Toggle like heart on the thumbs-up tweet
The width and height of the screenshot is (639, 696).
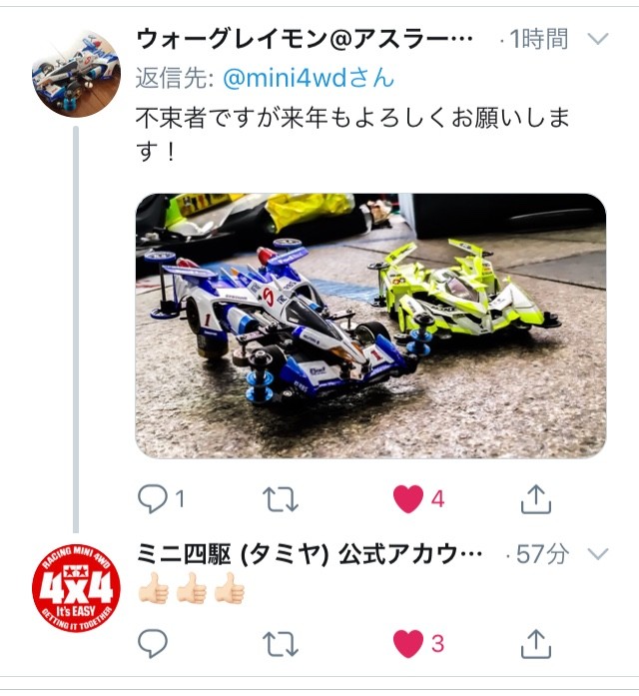point(408,643)
